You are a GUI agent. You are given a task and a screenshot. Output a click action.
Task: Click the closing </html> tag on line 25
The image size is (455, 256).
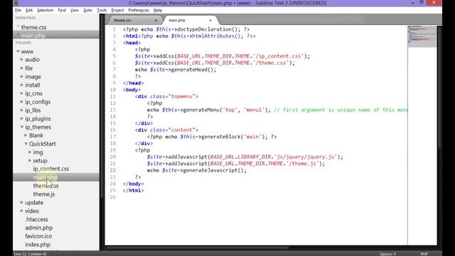[x=133, y=191]
